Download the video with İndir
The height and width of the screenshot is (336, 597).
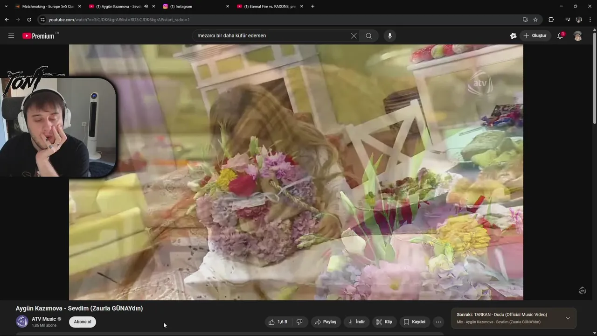coord(356,322)
